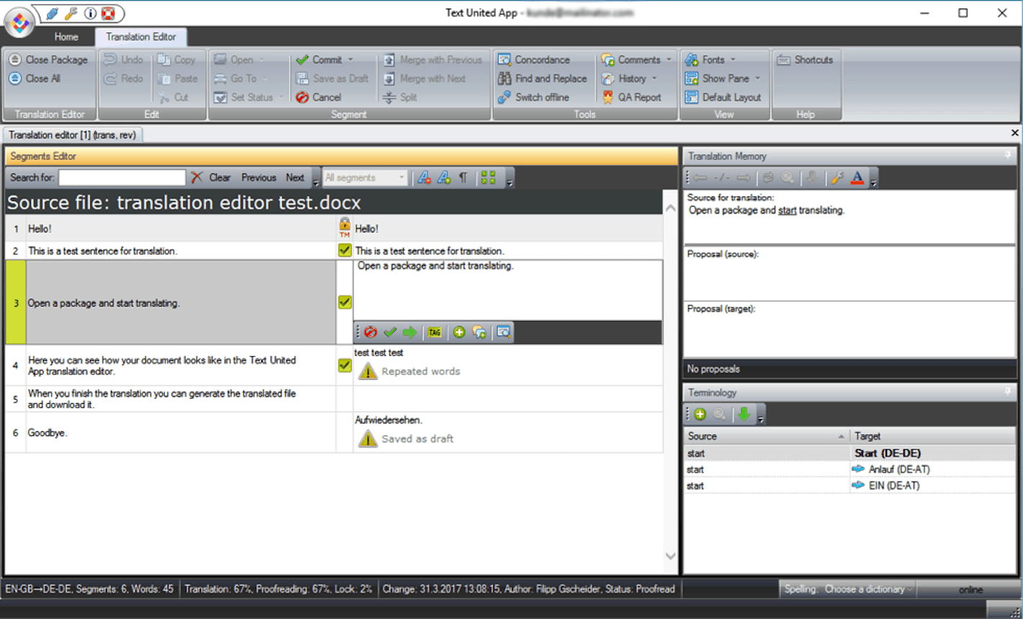Click Next search result button
This screenshot has height=619, width=1023.
[295, 177]
